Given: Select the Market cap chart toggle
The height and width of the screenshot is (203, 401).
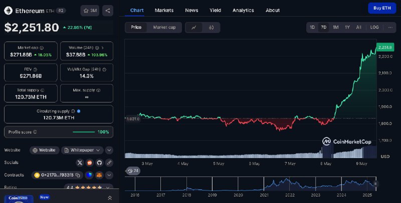Looking at the screenshot, I should click(164, 27).
